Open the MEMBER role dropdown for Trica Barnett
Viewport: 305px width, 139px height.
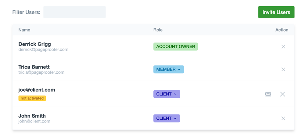click(x=169, y=69)
